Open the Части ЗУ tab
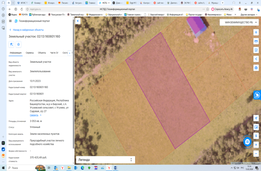This screenshot has height=171, width=261. click(x=54, y=53)
